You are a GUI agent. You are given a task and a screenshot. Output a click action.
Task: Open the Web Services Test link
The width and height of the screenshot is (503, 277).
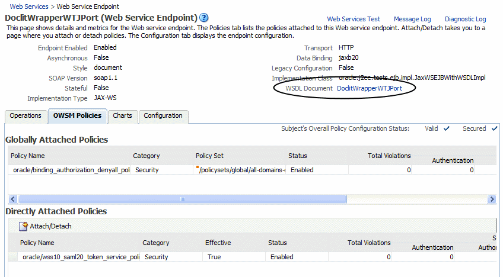click(354, 19)
